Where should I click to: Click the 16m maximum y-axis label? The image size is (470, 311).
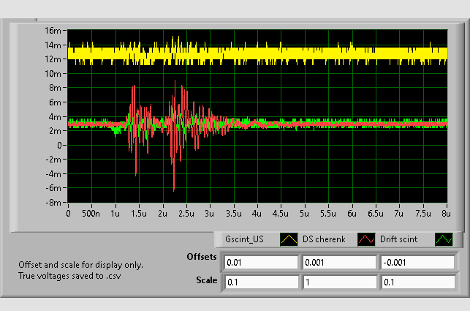point(53,31)
